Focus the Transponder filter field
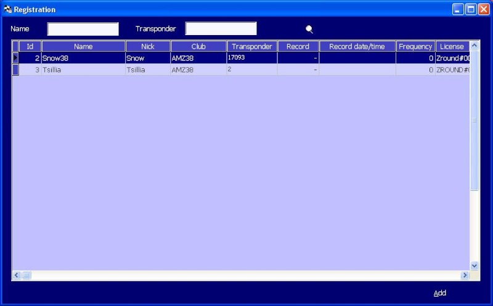 tap(221, 28)
